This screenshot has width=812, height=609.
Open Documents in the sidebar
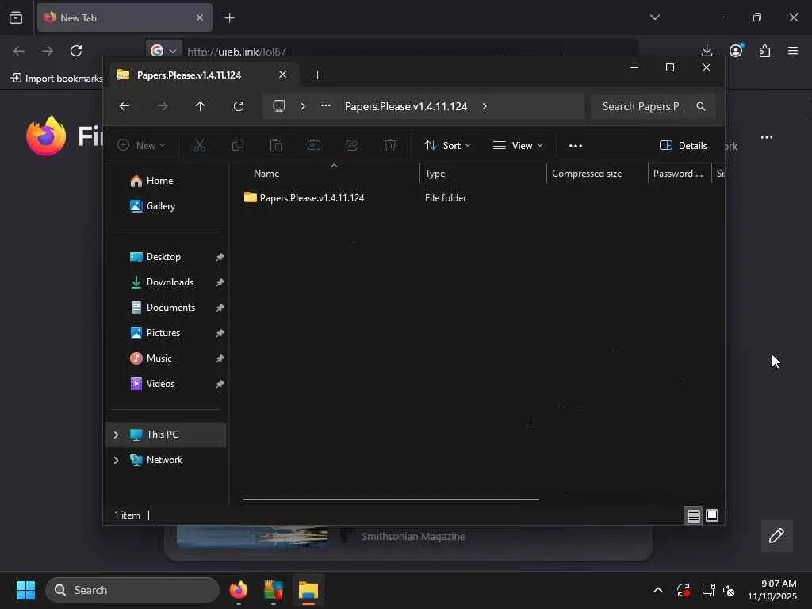coord(169,308)
